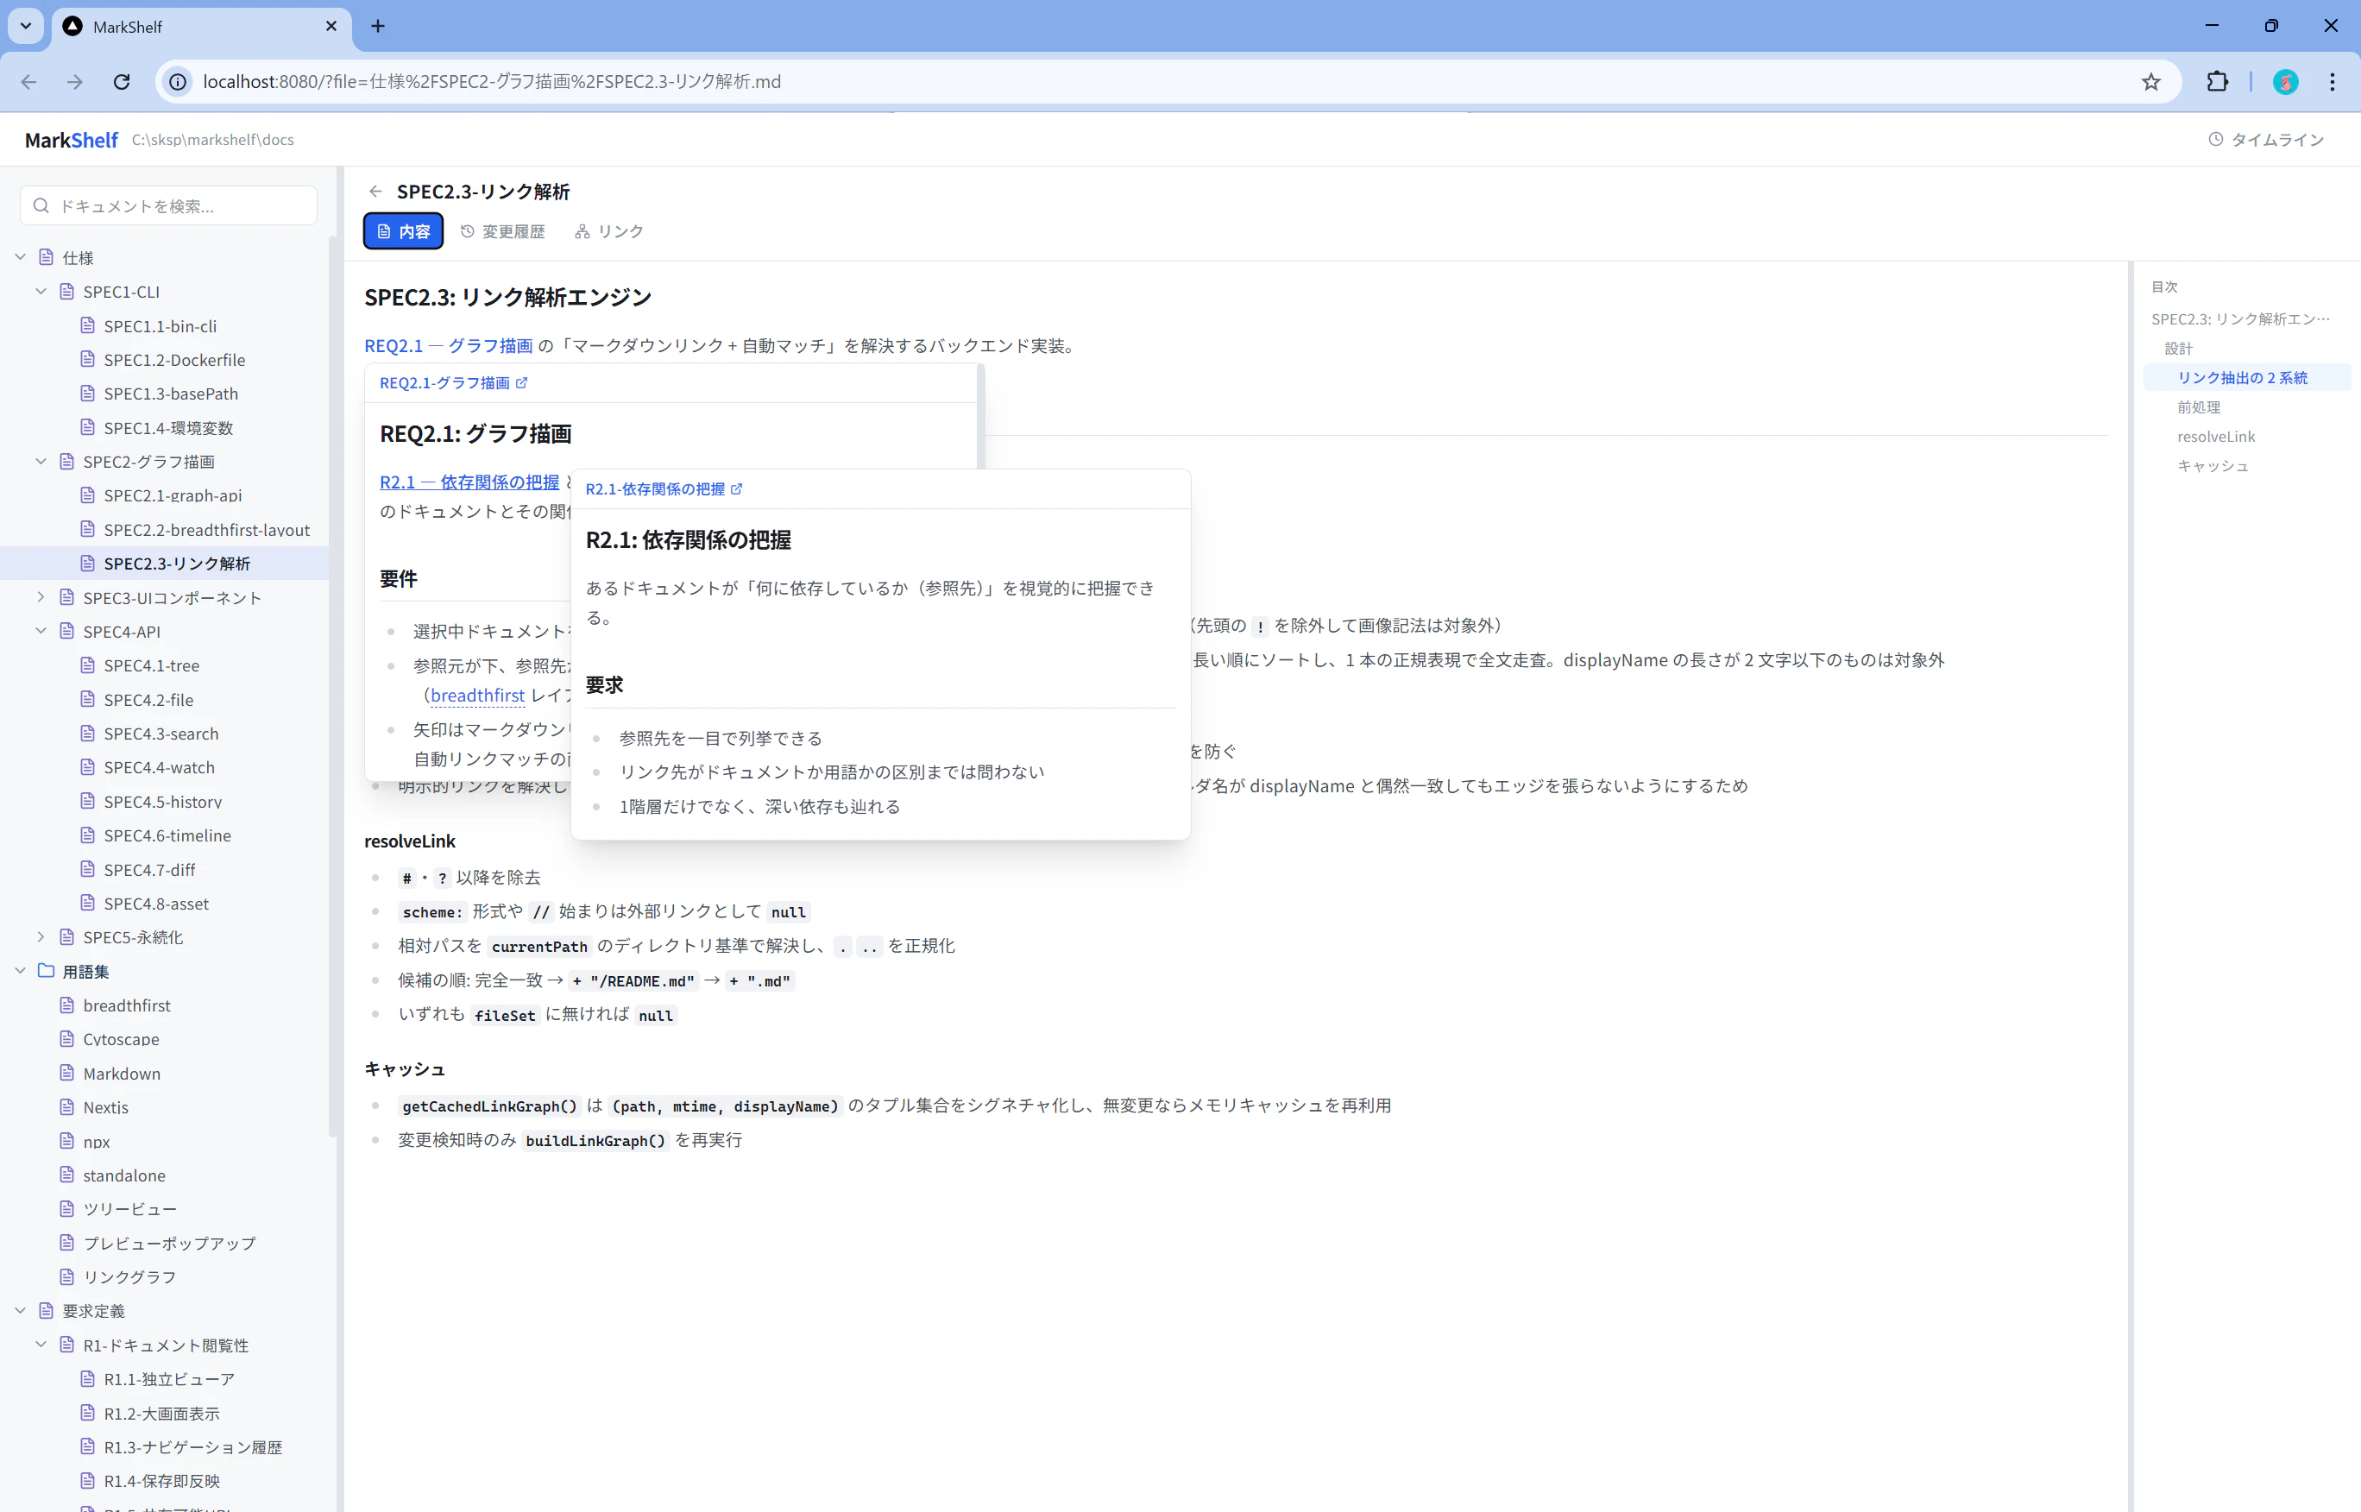Open external link icon in R2.1-依存関係の把握 popup

coord(736,489)
